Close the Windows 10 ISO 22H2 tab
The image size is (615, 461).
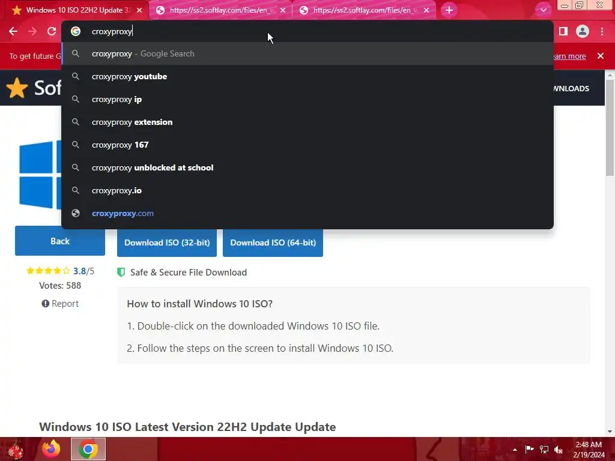[139, 10]
